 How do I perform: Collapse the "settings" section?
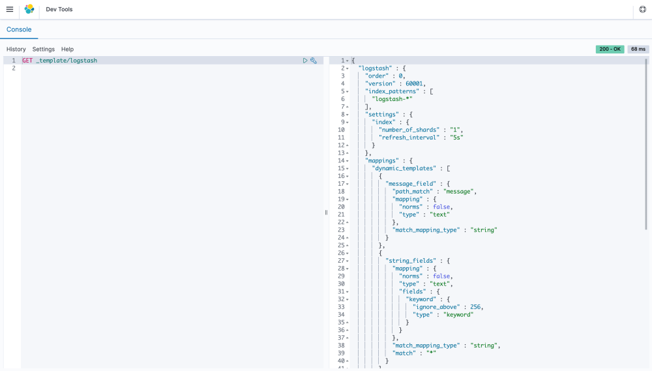(x=348, y=115)
